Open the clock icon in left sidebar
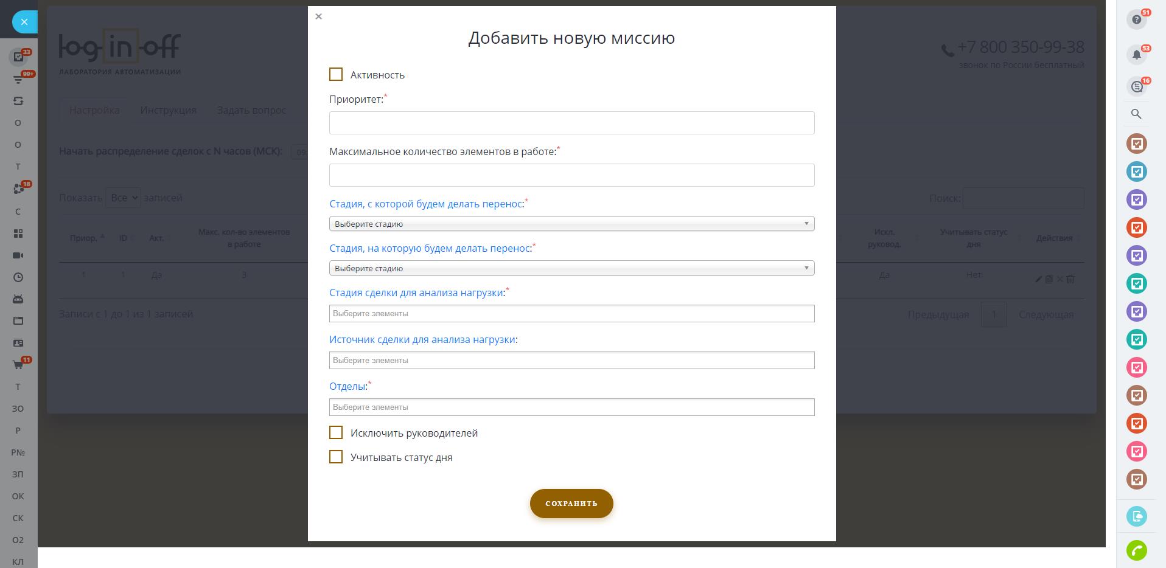This screenshot has width=1166, height=568. [x=18, y=277]
